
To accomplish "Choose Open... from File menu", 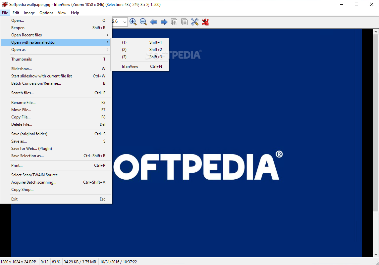I will coord(56,21).
